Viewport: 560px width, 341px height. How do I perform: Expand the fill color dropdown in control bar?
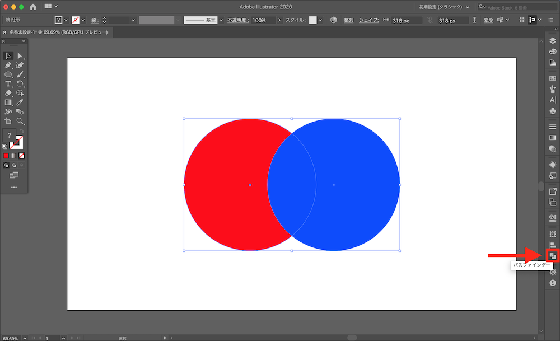(66, 20)
